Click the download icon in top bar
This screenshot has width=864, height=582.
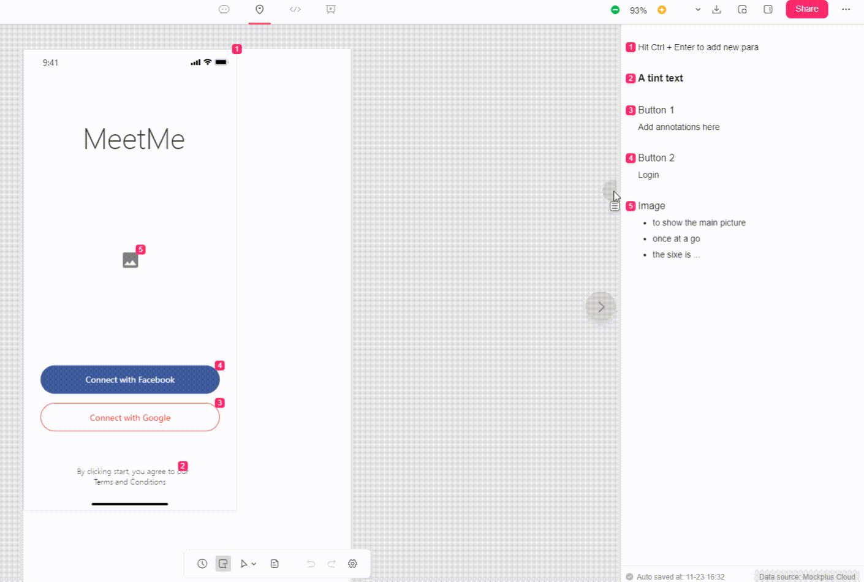[x=716, y=9]
